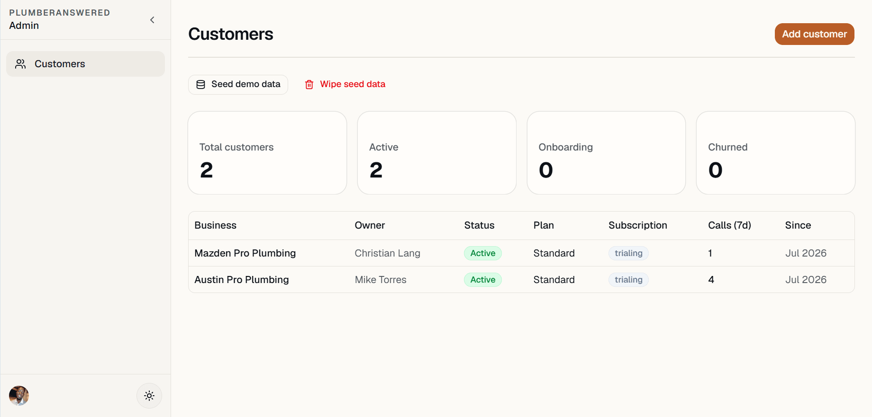This screenshot has width=872, height=417.
Task: Click the calls count 4 for Austin Pro Plumbing
Action: click(x=711, y=280)
